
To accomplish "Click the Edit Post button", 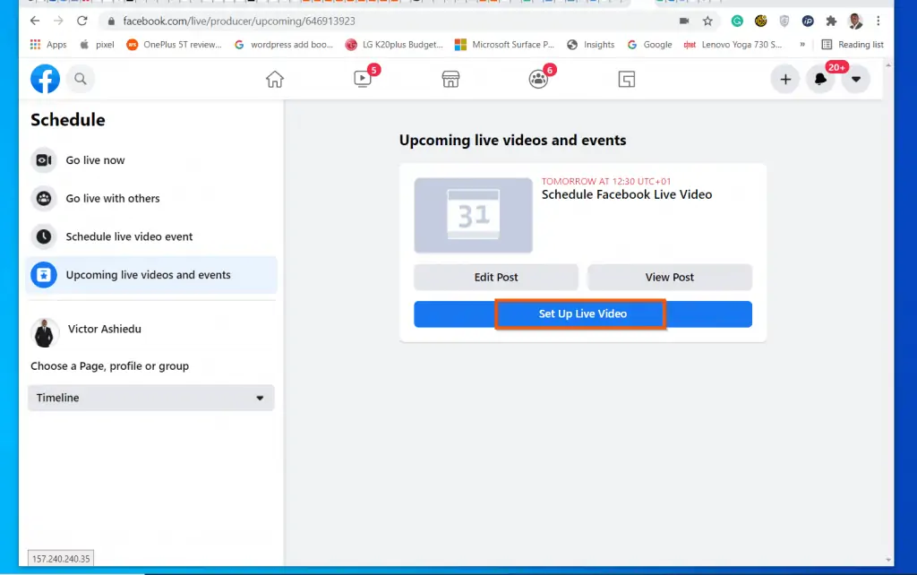I will (496, 278).
